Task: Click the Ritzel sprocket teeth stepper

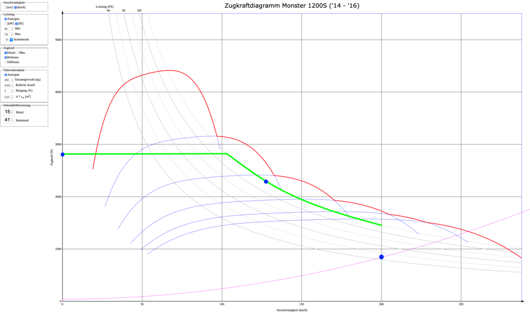Action: 8,111
